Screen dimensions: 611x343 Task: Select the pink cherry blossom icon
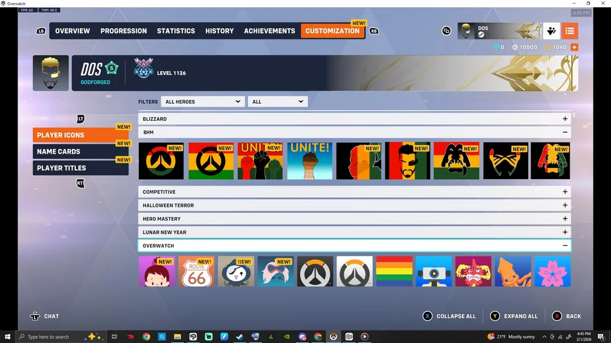[553, 271]
